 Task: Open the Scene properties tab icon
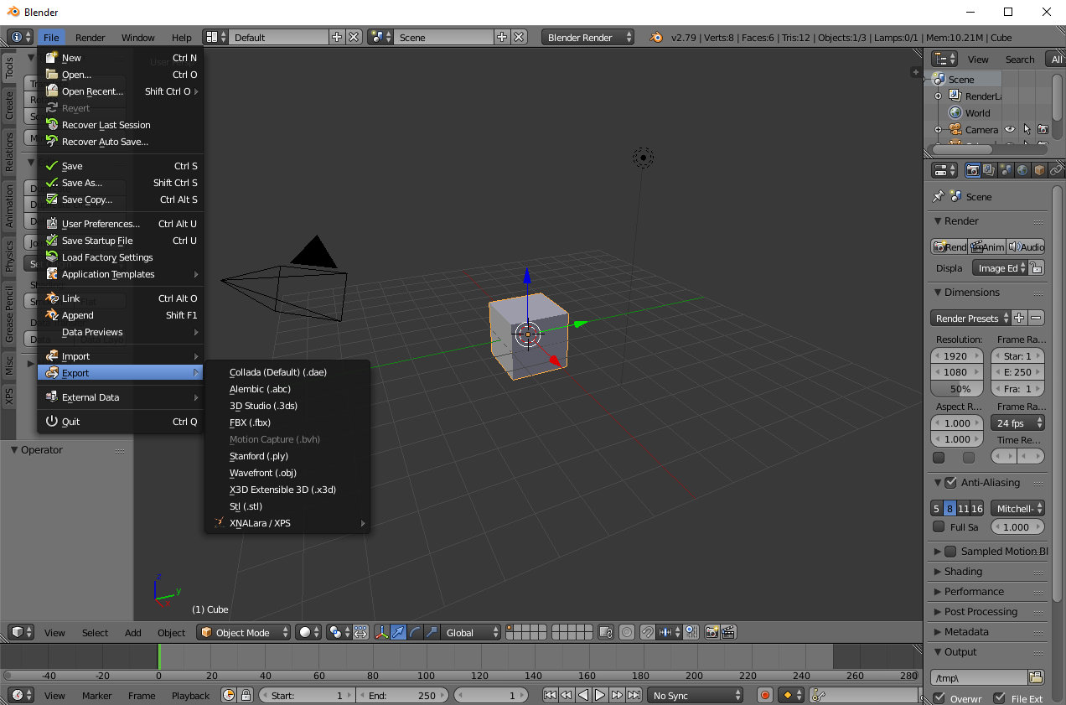1006,170
